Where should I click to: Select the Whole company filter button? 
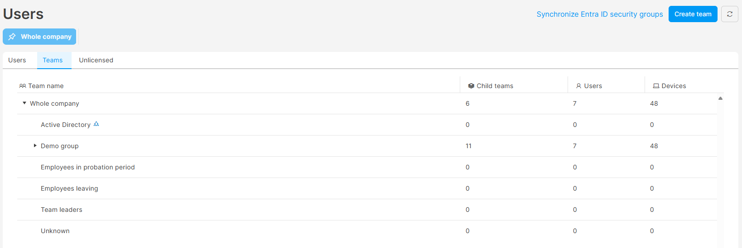(x=39, y=37)
